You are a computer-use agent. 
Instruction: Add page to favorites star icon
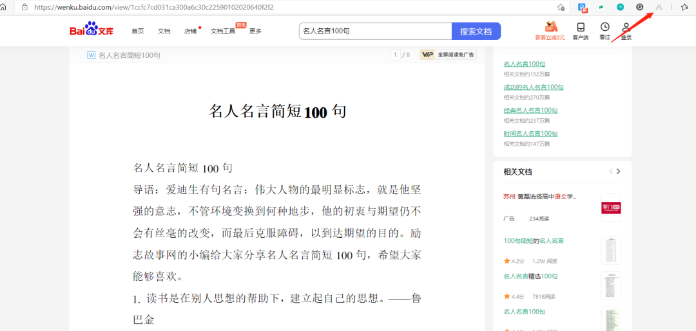pos(561,7)
